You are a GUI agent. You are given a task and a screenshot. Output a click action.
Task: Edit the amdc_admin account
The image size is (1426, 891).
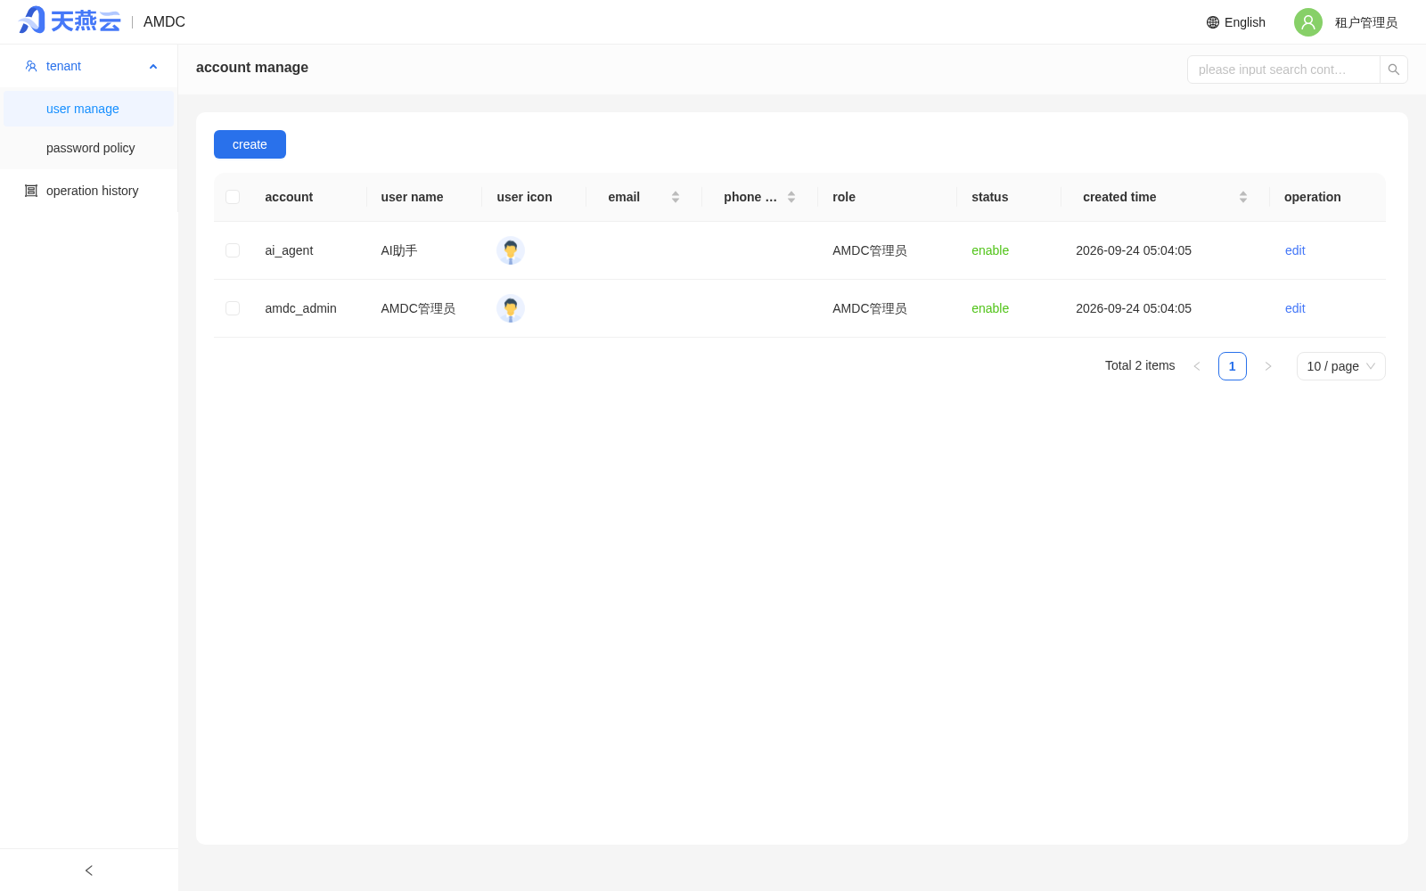click(x=1295, y=308)
